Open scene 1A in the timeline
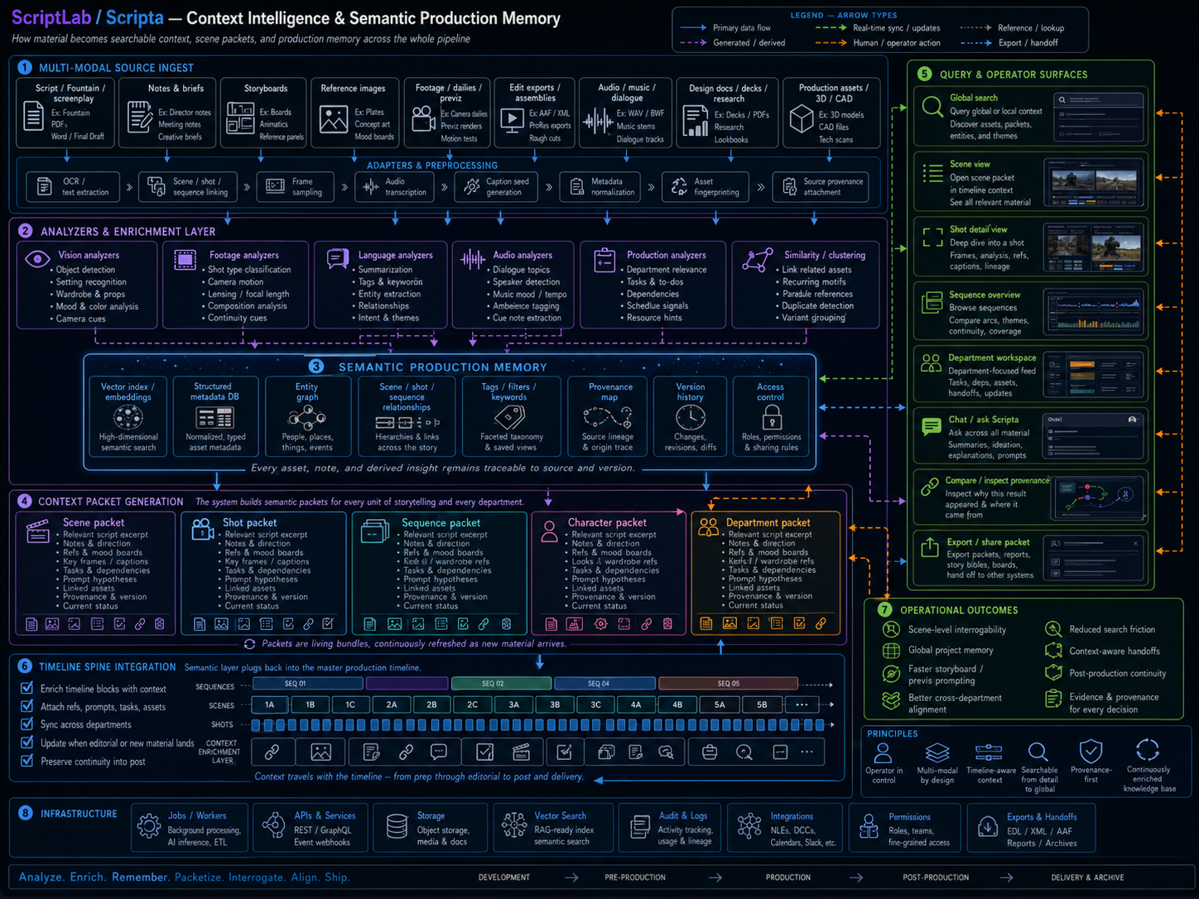 (x=270, y=704)
